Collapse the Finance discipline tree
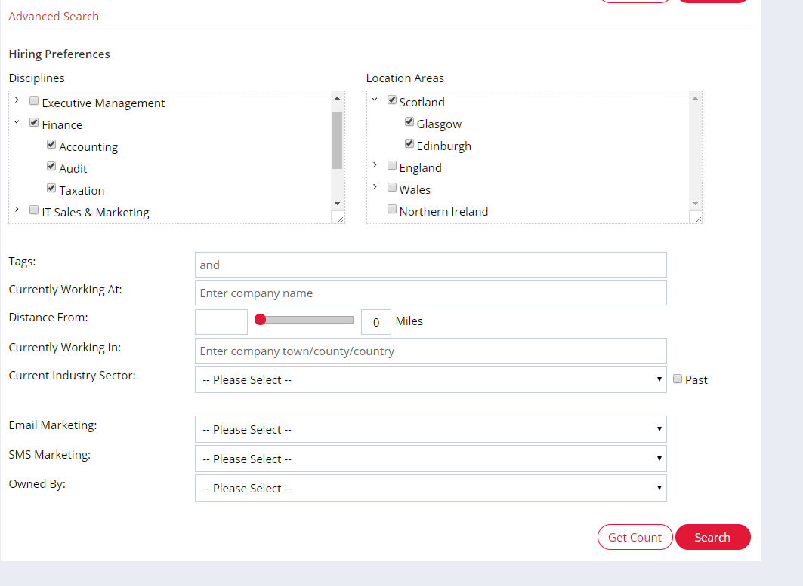This screenshot has height=586, width=803. 17,122
